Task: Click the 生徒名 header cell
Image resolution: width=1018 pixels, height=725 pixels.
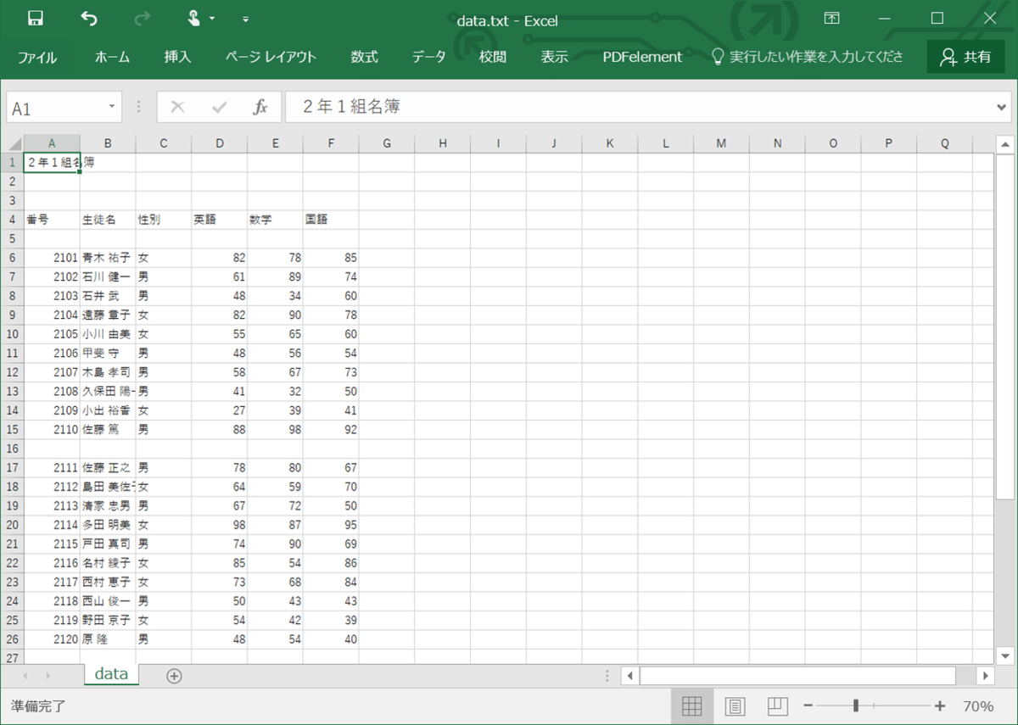Action: (108, 219)
